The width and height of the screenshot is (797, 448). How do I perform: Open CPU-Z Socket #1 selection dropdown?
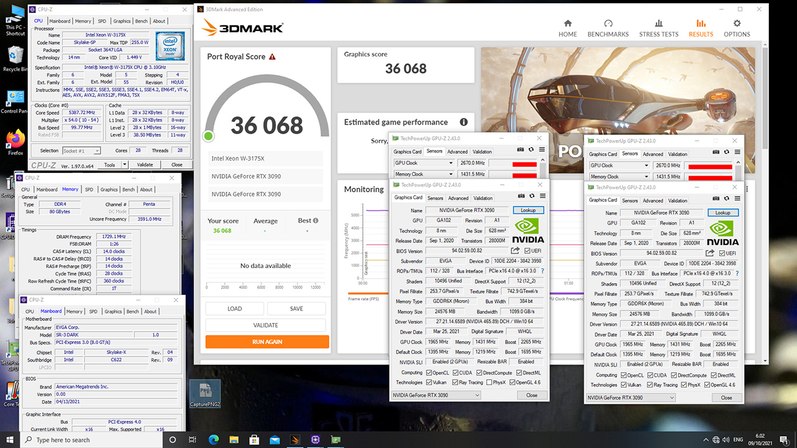click(x=82, y=151)
